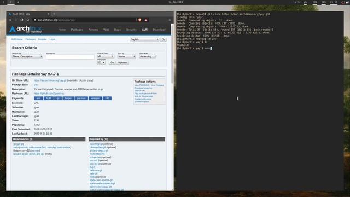Open the Home nav item

pos(62,30)
